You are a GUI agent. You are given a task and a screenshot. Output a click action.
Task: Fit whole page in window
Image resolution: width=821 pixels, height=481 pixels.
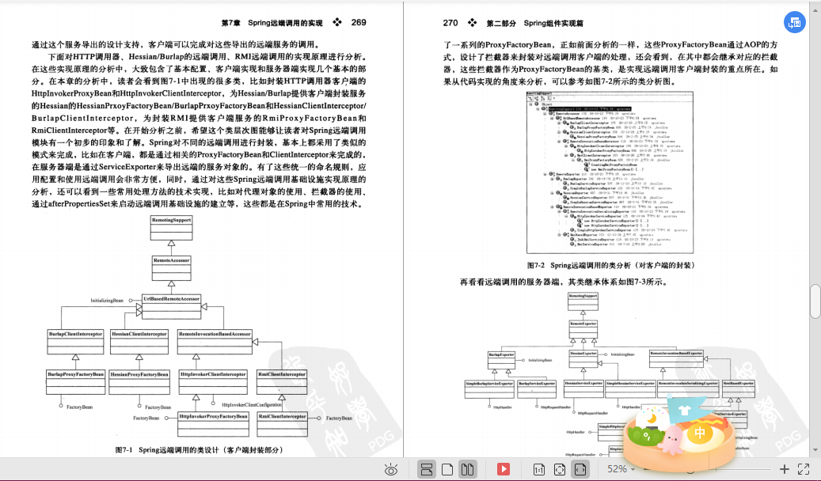coord(560,469)
